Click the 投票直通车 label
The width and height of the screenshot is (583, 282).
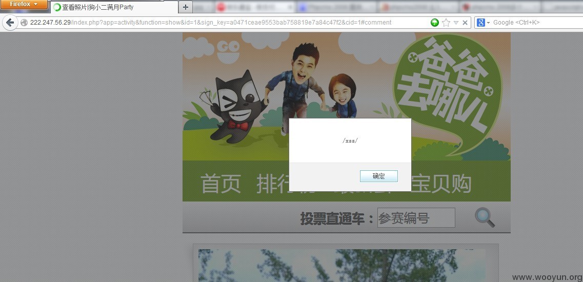(x=337, y=218)
